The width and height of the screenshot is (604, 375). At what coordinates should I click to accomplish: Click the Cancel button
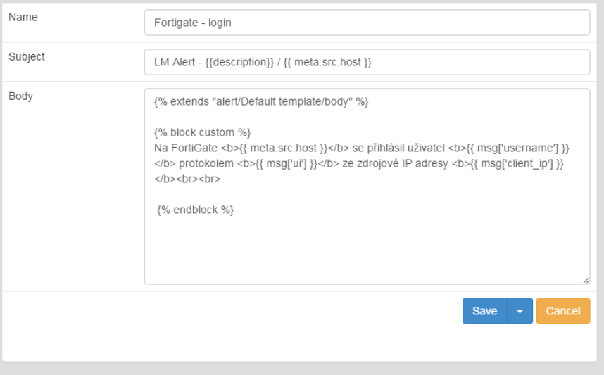click(x=562, y=311)
